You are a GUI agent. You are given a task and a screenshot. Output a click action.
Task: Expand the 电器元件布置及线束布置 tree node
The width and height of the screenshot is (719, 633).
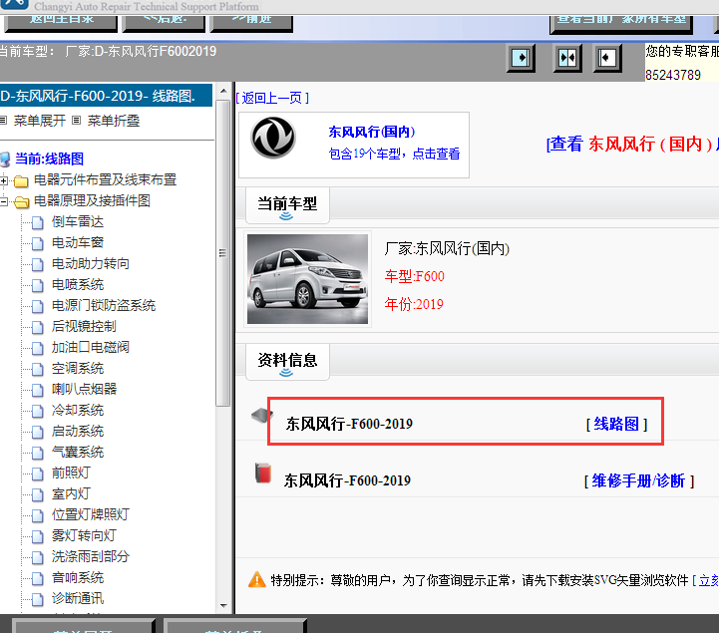point(4,180)
